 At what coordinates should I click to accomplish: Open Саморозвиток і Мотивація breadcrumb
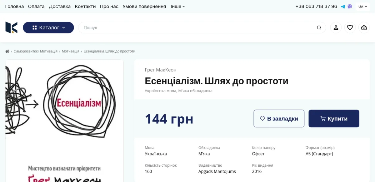pos(36,51)
